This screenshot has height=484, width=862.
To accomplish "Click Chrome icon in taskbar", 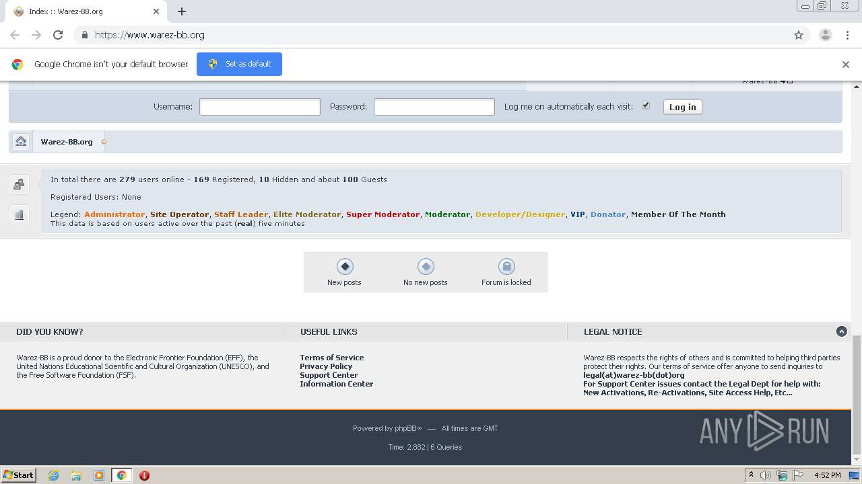I will (122, 475).
